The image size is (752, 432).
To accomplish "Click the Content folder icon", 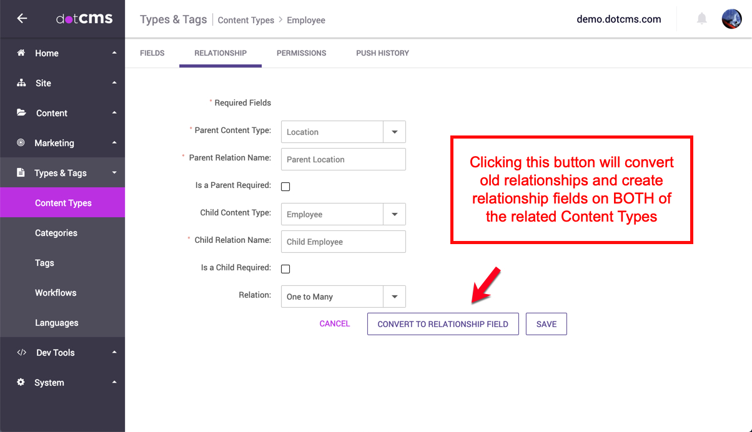I will coord(21,113).
